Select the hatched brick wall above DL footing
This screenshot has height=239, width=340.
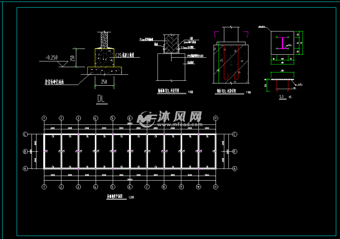[x=105, y=40]
